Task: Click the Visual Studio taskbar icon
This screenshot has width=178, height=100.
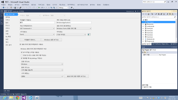Action: tap(24, 98)
